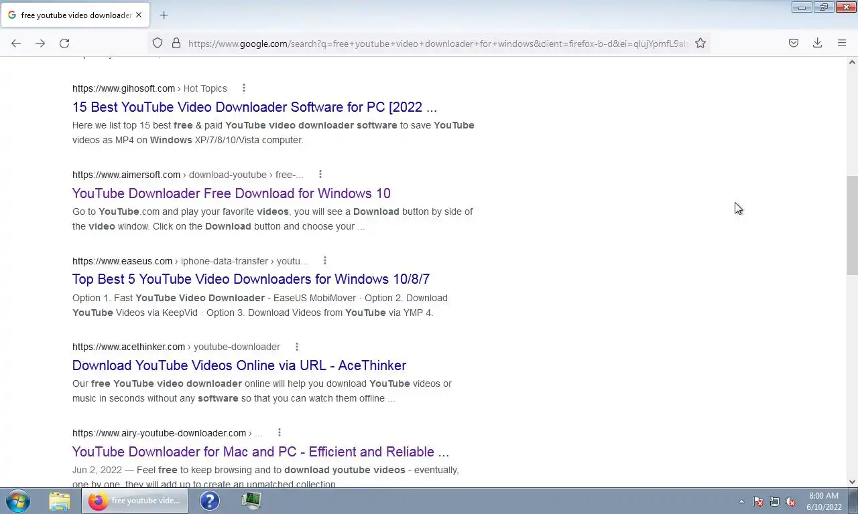
Task: Click the scrollbar up arrow
Action: click(852, 62)
